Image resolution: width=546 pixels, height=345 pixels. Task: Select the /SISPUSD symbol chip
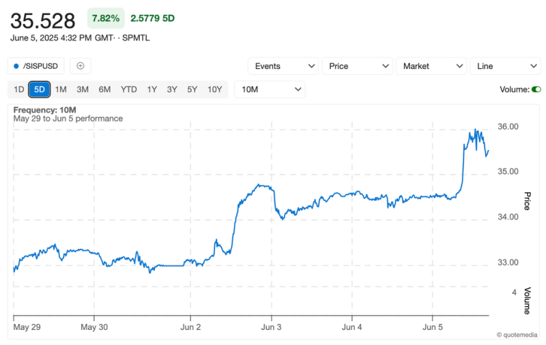coord(36,65)
